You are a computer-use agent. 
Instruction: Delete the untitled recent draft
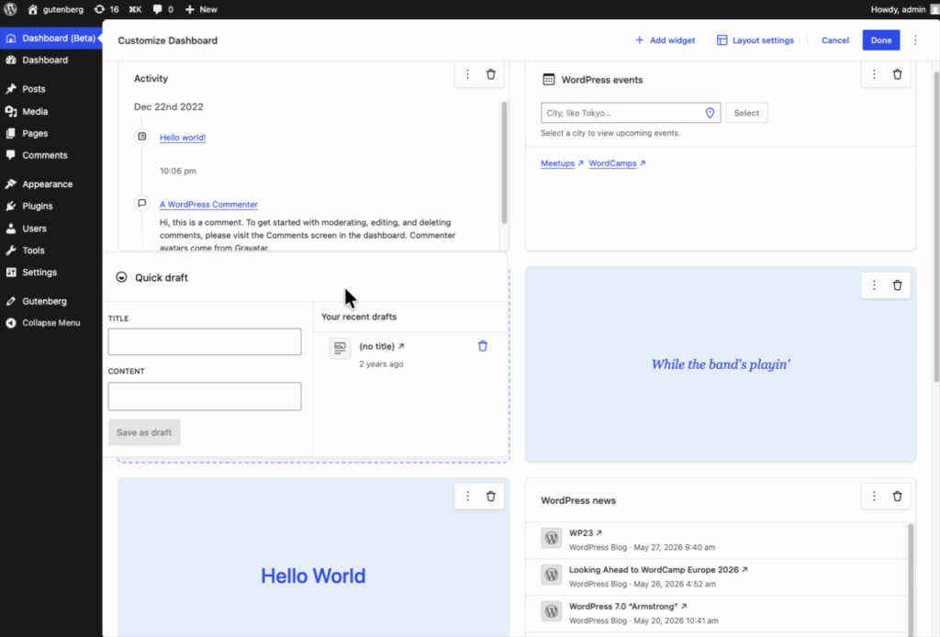[483, 346]
